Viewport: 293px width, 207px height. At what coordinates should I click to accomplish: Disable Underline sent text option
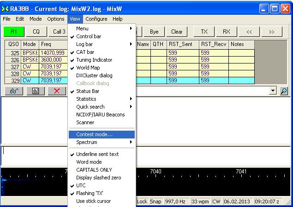pyautogui.click(x=97, y=154)
